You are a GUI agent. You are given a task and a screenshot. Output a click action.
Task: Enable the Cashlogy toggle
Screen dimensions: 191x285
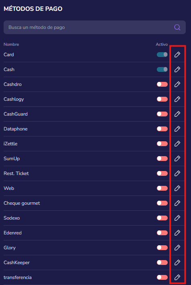(x=162, y=99)
